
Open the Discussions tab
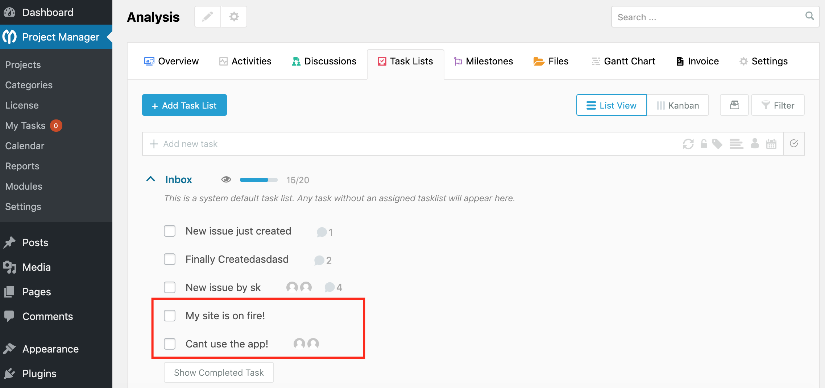[324, 61]
